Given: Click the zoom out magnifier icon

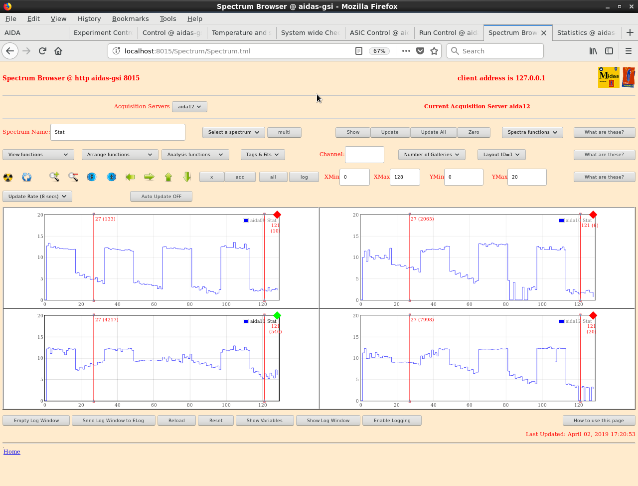Looking at the screenshot, I should [73, 177].
